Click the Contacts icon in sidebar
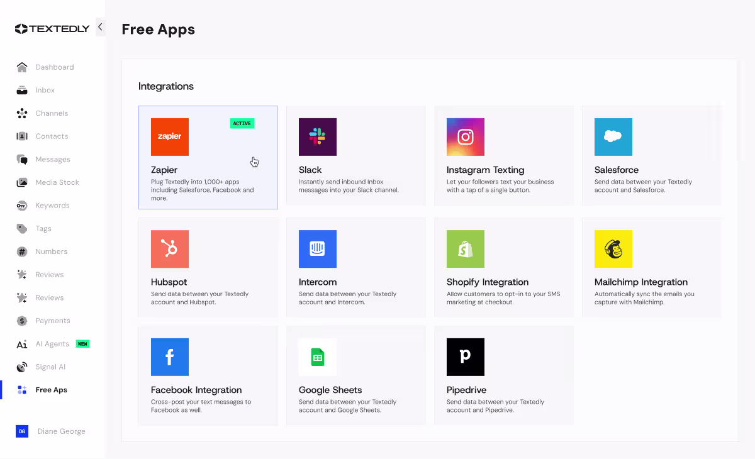The height and width of the screenshot is (459, 755). point(22,136)
